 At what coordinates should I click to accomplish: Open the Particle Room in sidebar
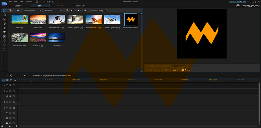pyautogui.click(x=5, y=23)
